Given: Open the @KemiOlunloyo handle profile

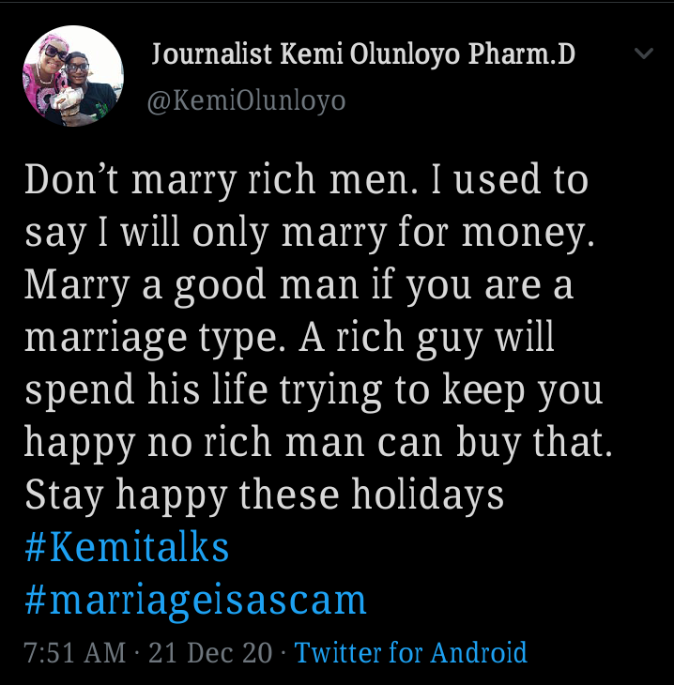Looking at the screenshot, I should (246, 101).
